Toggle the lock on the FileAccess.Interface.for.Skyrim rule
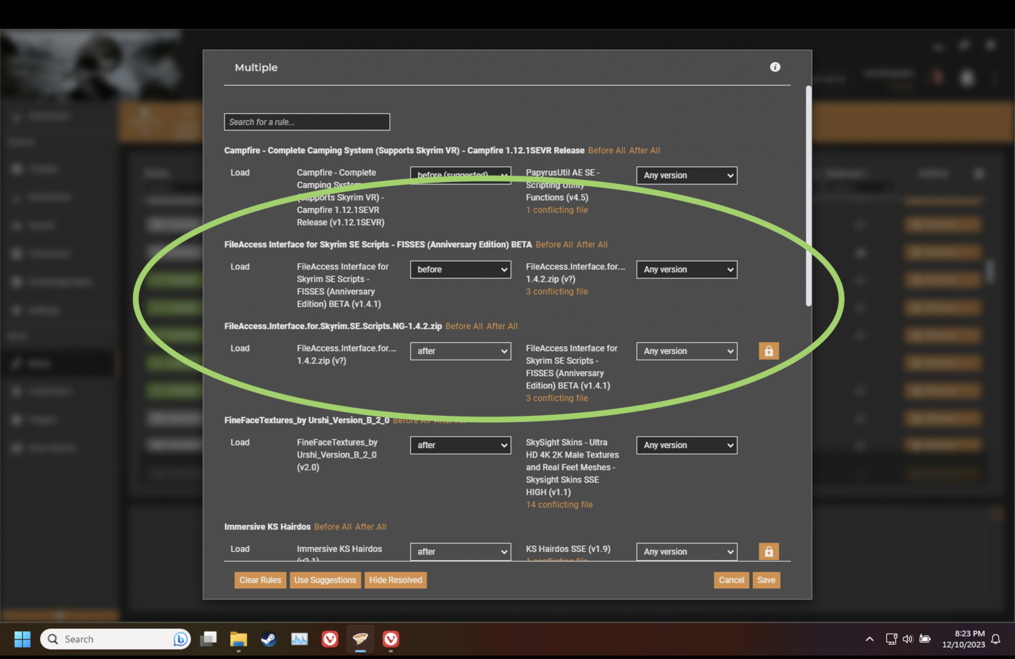The image size is (1015, 659). pyautogui.click(x=769, y=351)
